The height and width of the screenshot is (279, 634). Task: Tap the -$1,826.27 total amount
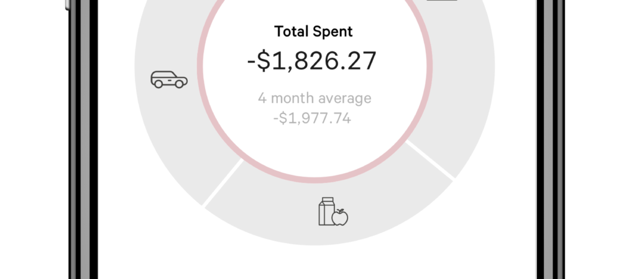[311, 61]
